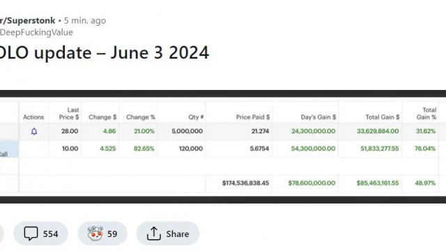Click the Share upload arrow icon
This screenshot has height=251, width=446.
pyautogui.click(x=154, y=234)
